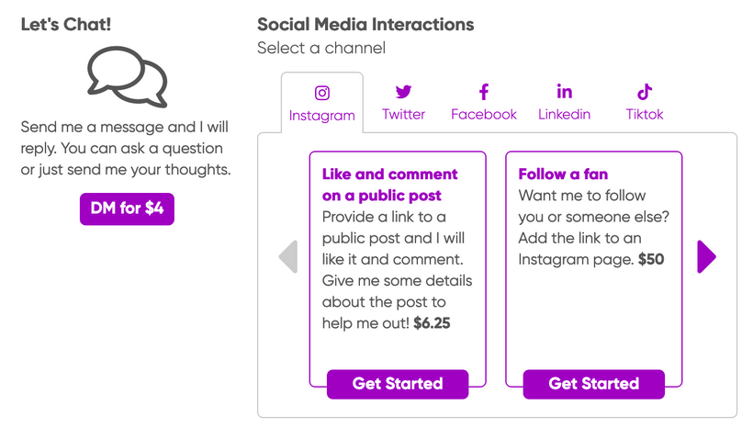Open the Facebook channel tab label
Image resolution: width=753 pixels, height=439 pixels.
(484, 115)
